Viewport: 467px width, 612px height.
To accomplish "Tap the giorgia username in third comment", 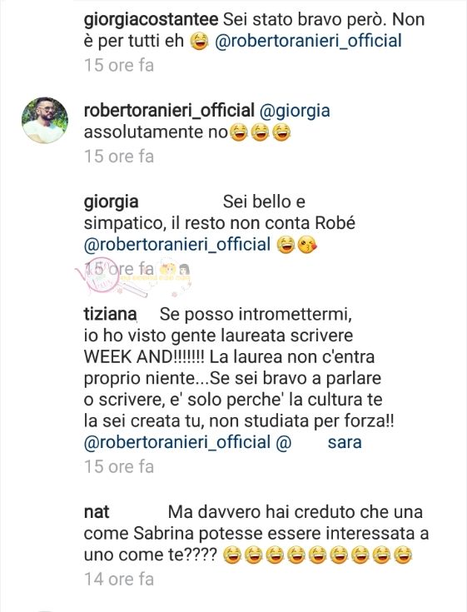I will click(112, 202).
